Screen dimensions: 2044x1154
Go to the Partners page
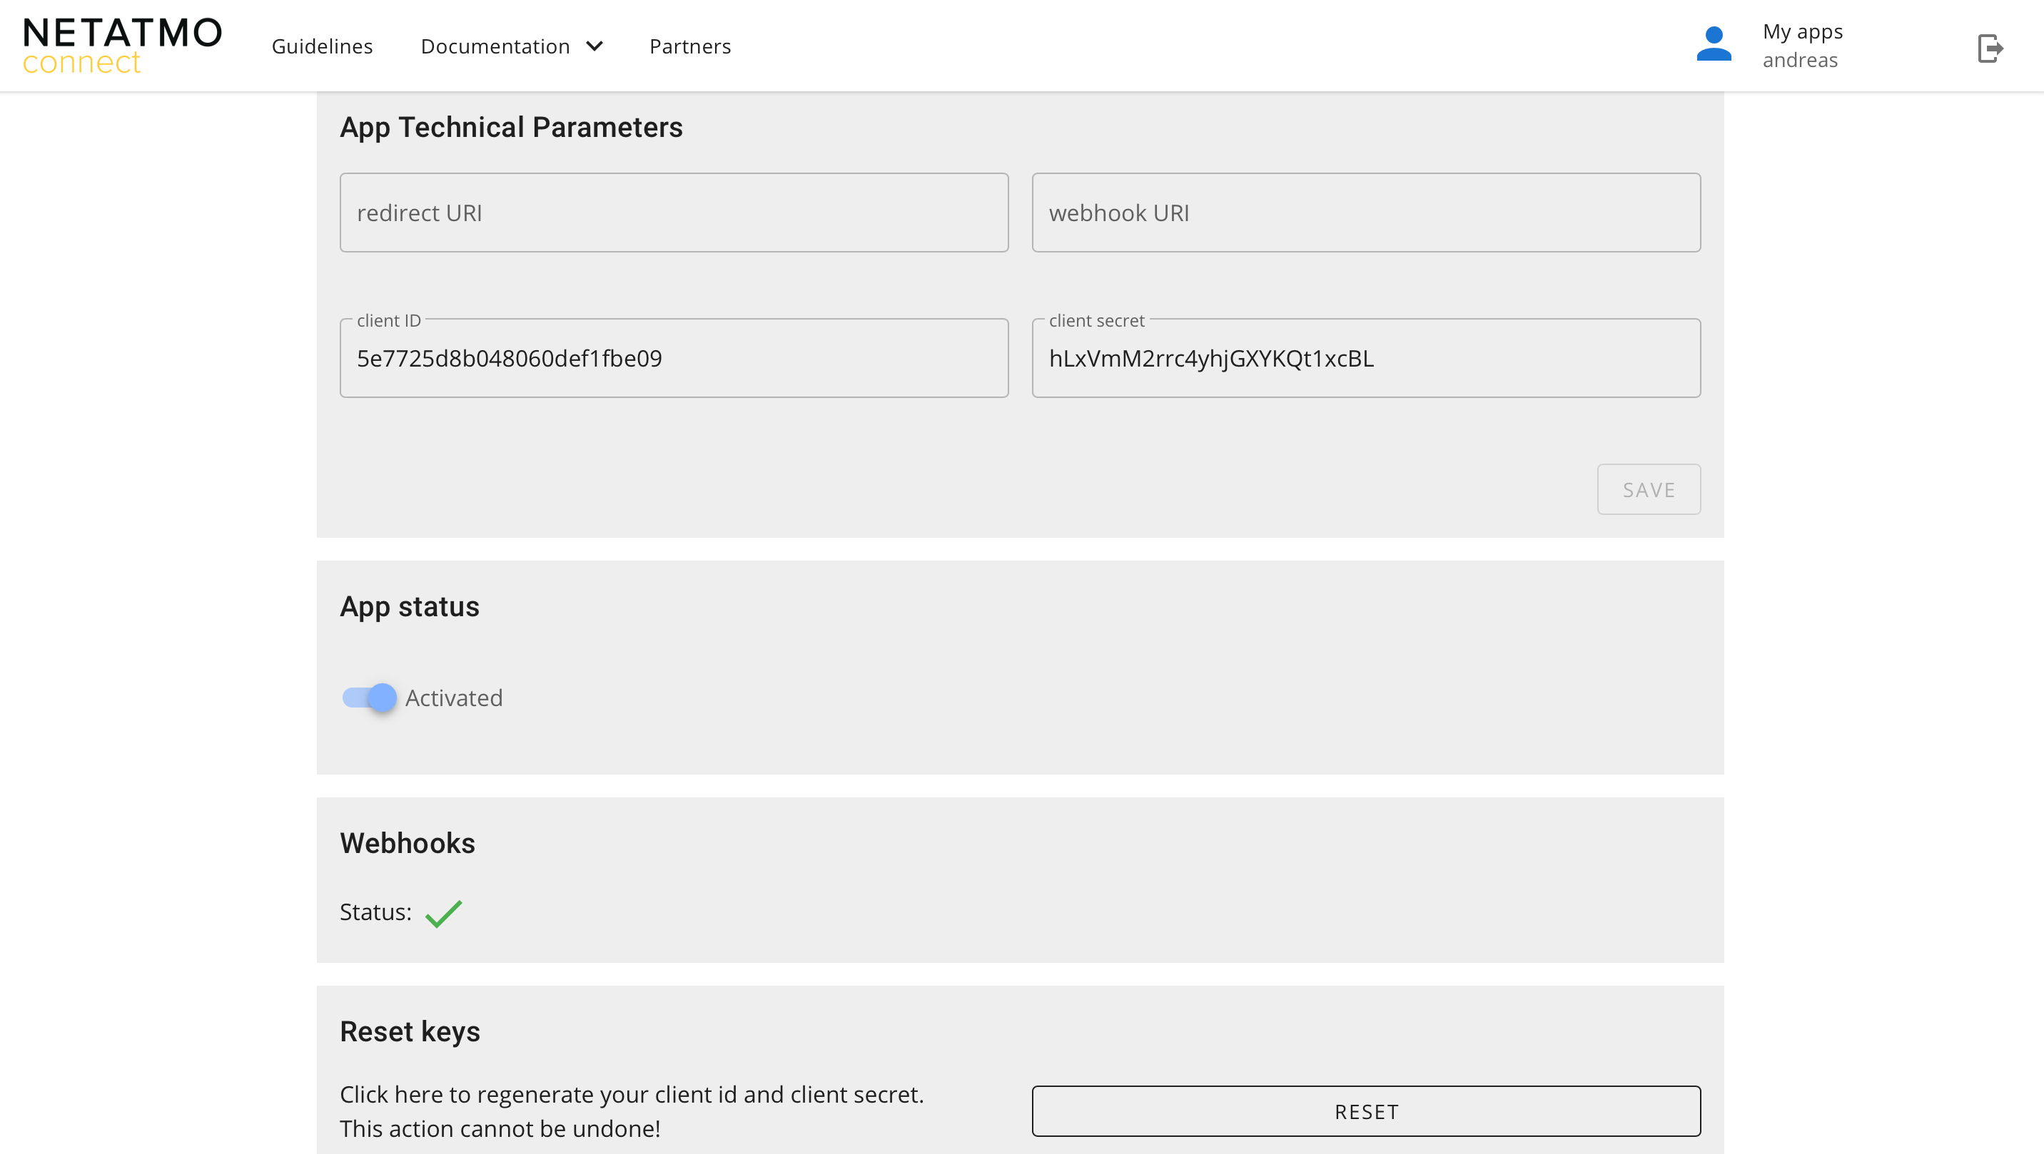[689, 46]
